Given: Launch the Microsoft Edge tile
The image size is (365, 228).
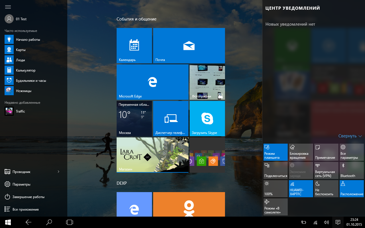Looking at the screenshot, I should [153, 82].
